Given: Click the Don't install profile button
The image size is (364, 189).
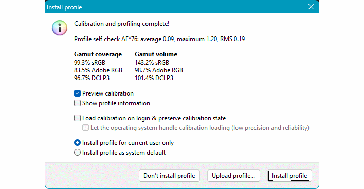Looking at the screenshot, I should tap(169, 176).
